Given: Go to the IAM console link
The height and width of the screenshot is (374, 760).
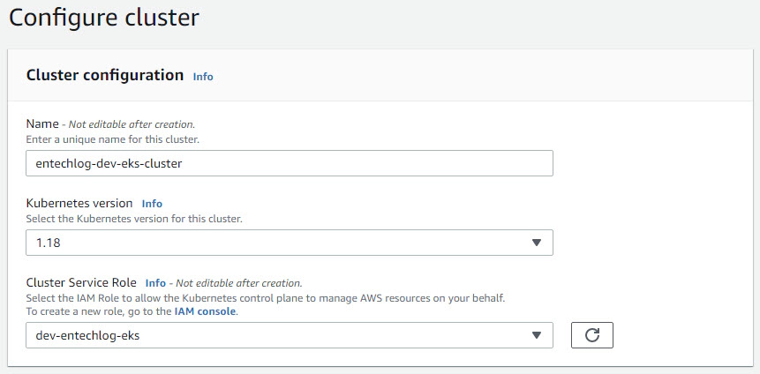Looking at the screenshot, I should coord(205,311).
